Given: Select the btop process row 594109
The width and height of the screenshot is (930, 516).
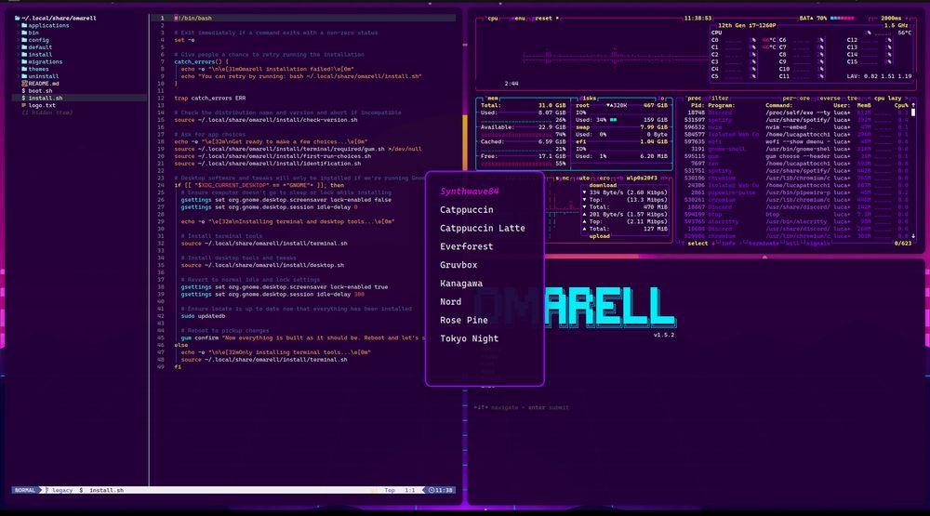Looking at the screenshot, I should 798,215.
